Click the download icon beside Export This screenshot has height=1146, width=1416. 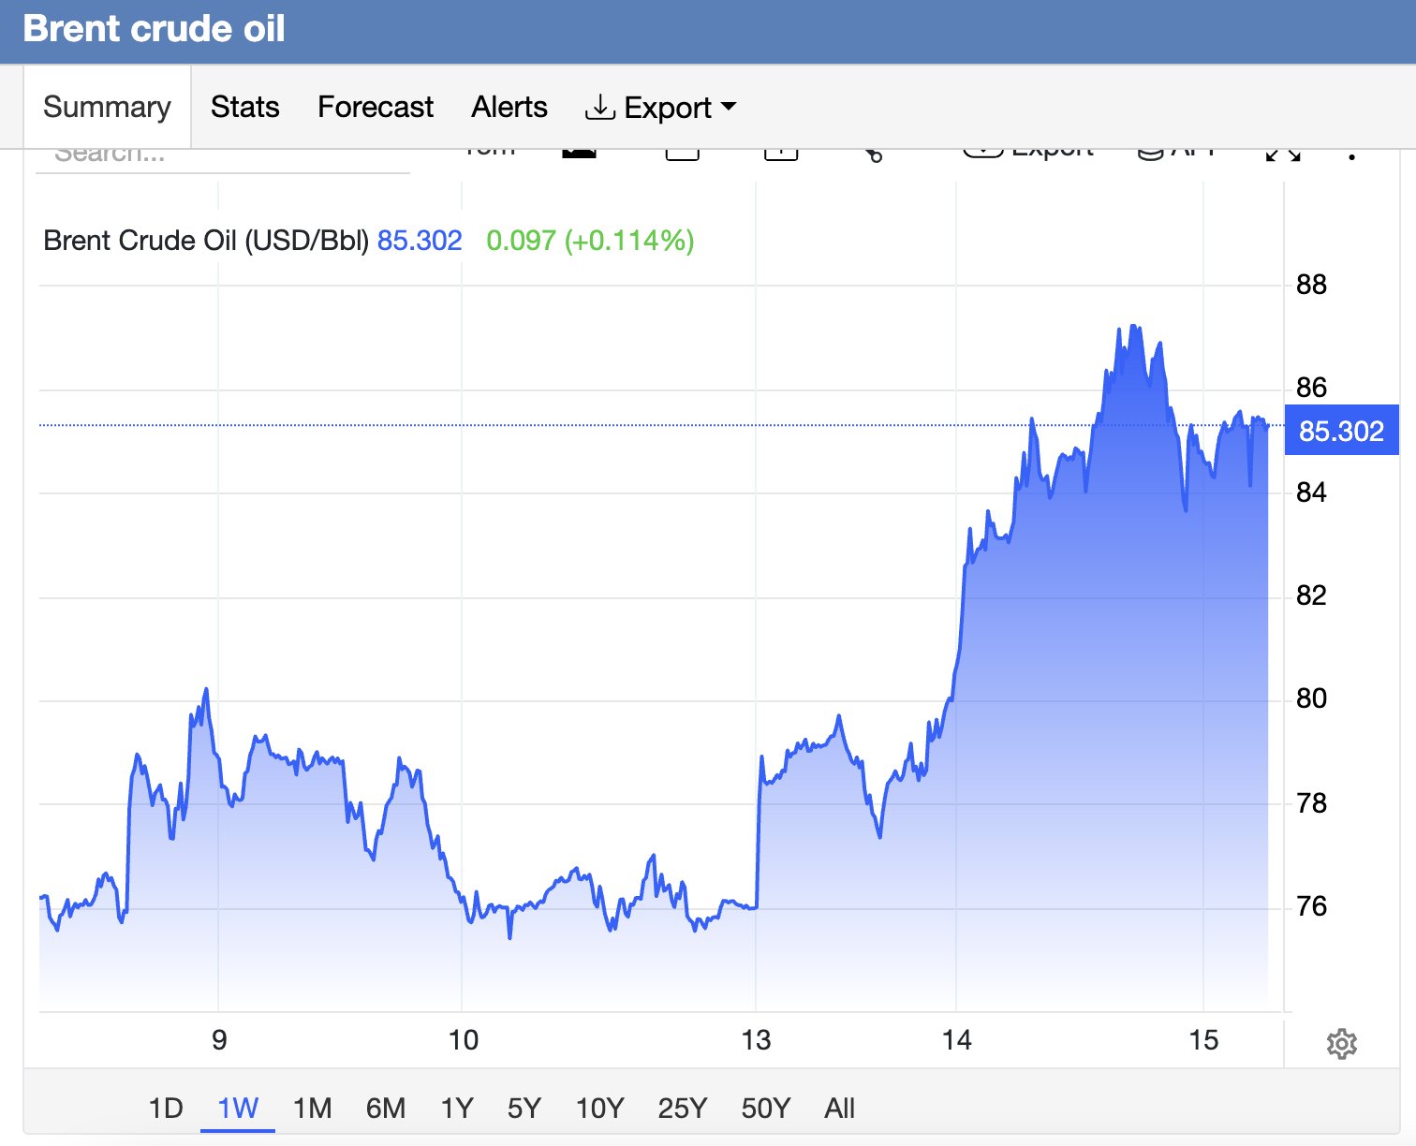[599, 108]
